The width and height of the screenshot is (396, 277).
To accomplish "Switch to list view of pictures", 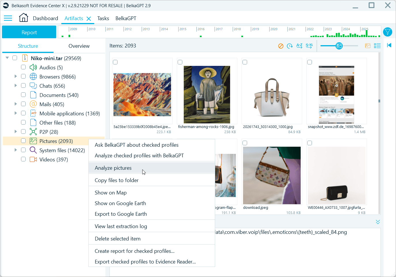I will click(377, 45).
